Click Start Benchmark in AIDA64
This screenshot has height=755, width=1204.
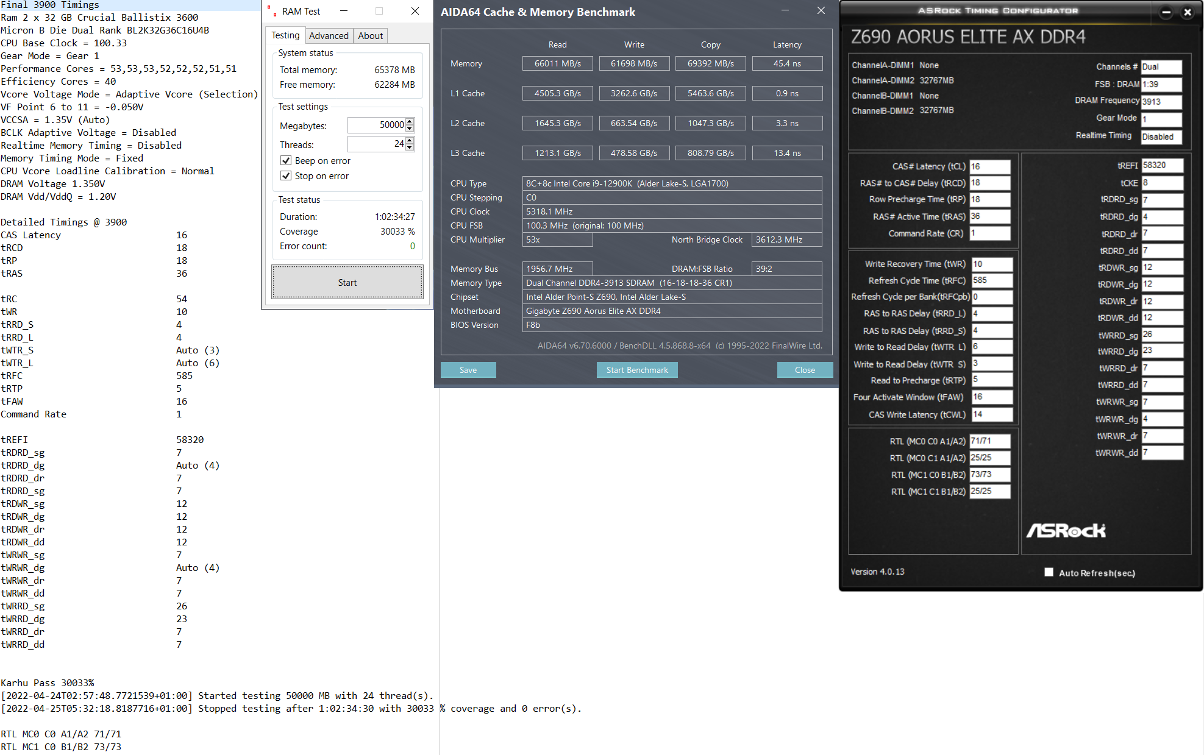coord(637,370)
